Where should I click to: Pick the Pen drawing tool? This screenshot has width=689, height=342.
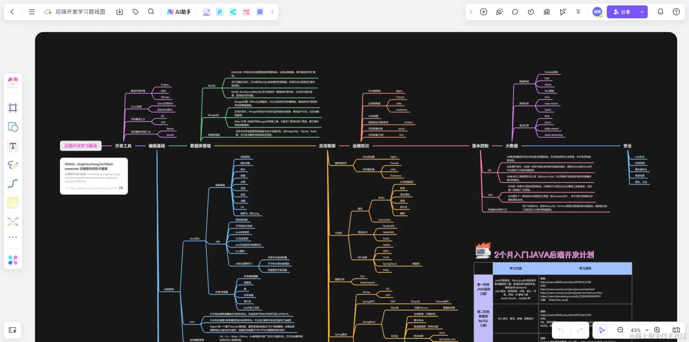13,165
